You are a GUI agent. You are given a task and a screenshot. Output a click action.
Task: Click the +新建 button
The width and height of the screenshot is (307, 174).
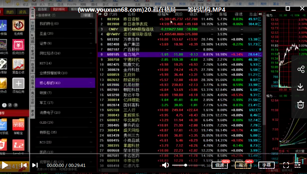pos(87,15)
